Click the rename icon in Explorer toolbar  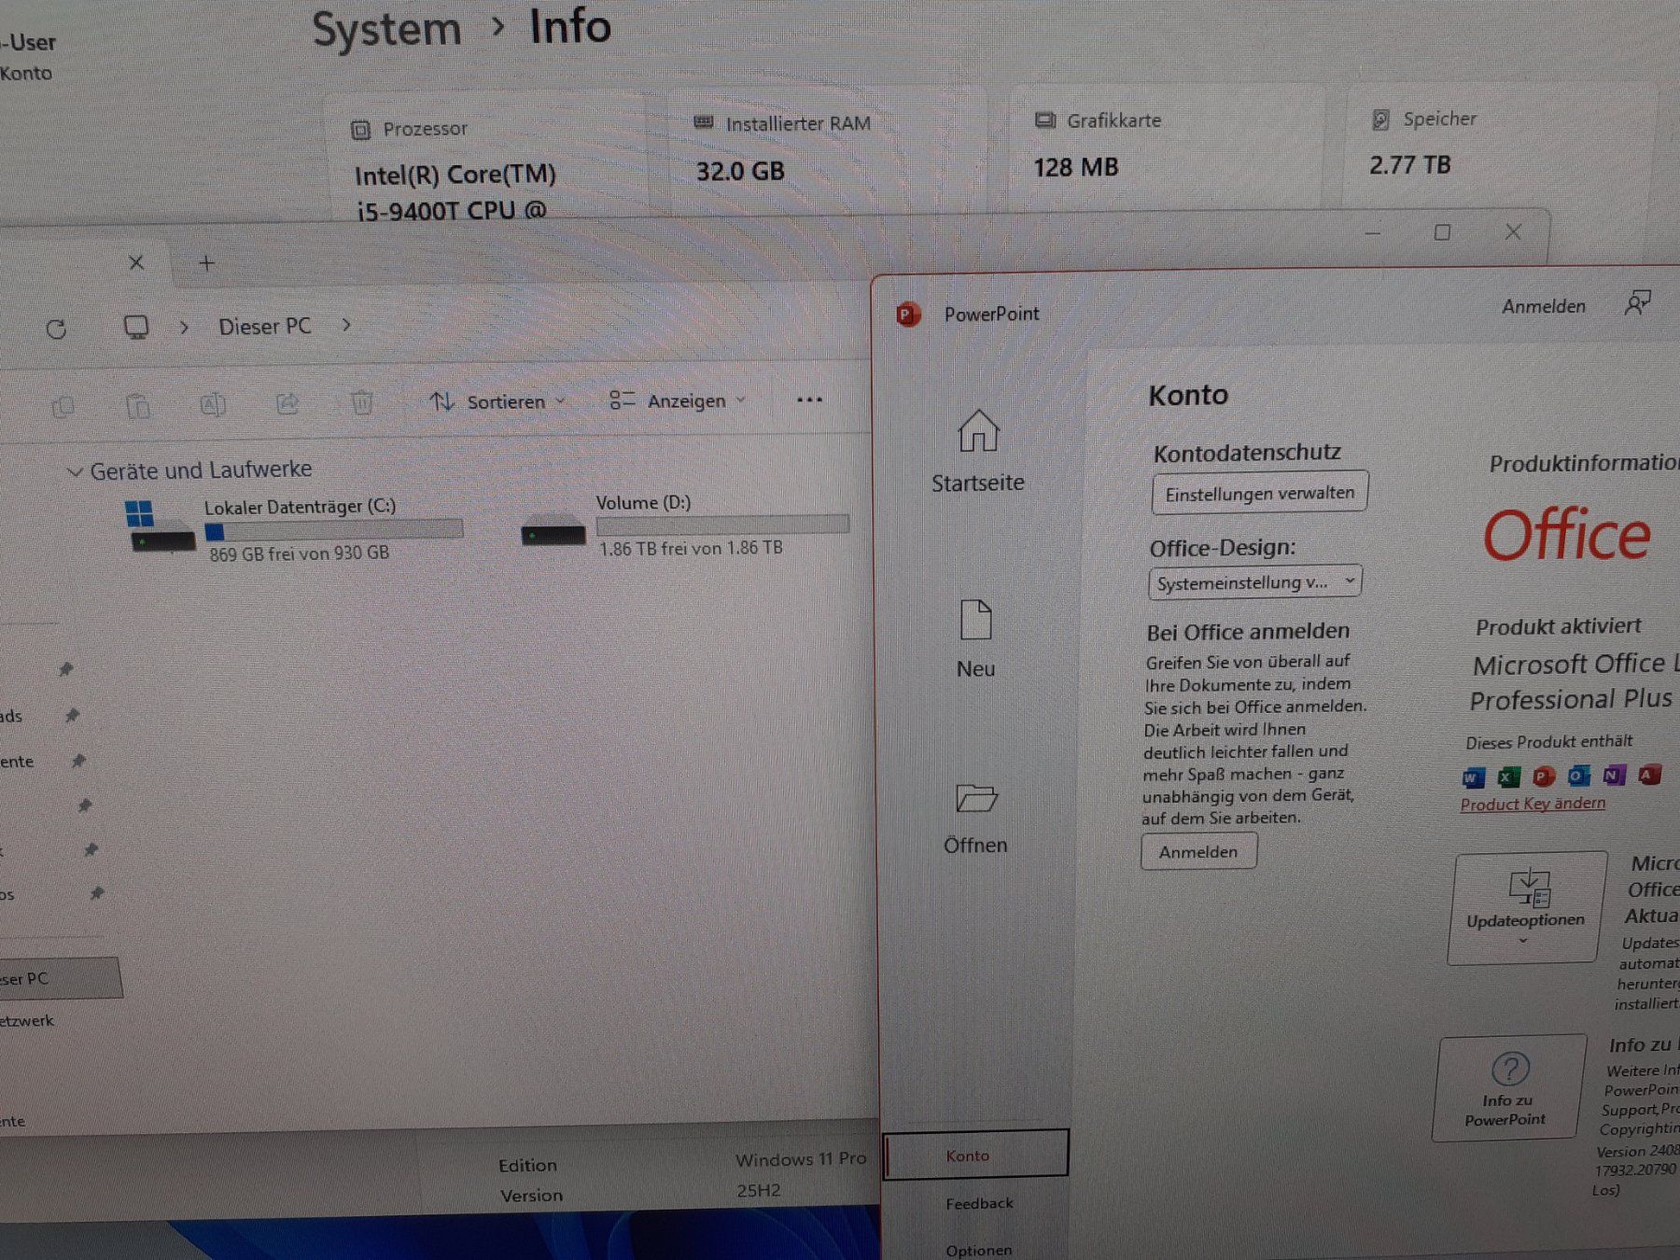213,404
